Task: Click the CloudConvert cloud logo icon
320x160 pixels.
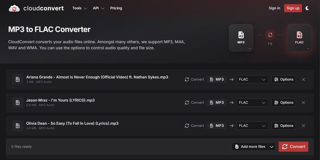Action: coord(14,8)
